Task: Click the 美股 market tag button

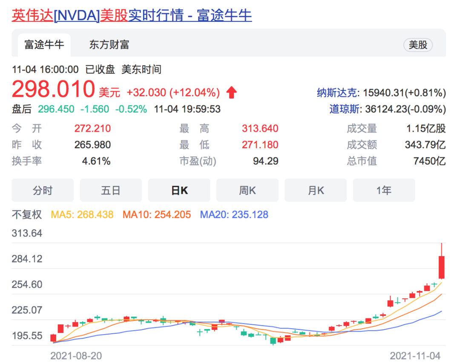Action: coord(418,45)
